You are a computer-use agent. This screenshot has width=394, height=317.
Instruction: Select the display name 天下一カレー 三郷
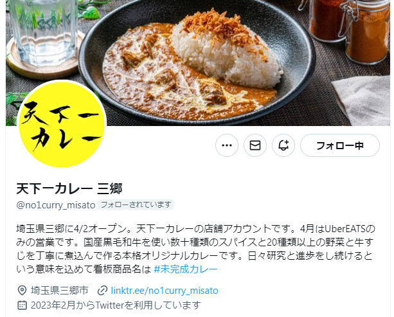point(69,188)
